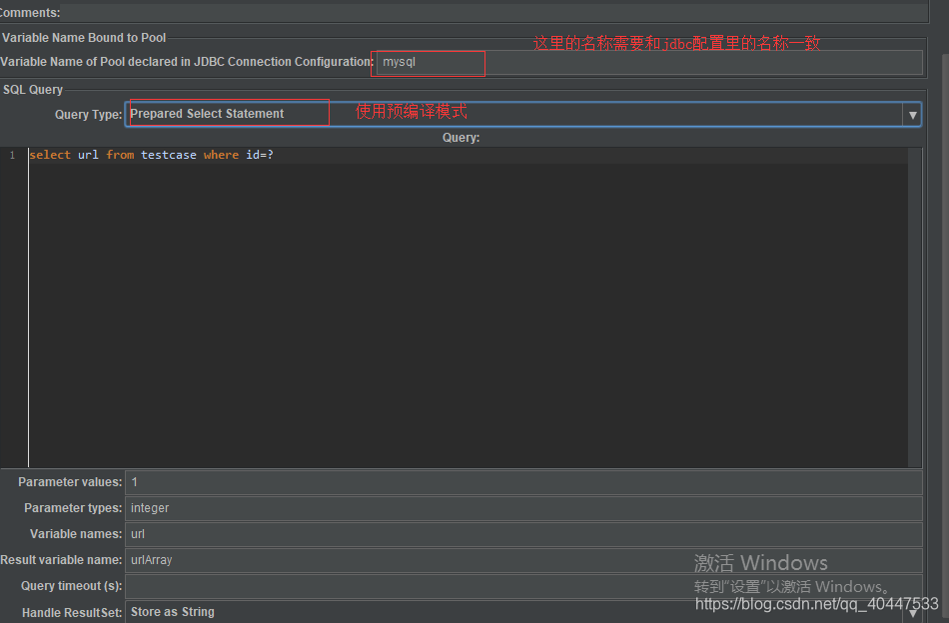Edit the Parameter values field
This screenshot has height=623, width=949.
[x=523, y=482]
